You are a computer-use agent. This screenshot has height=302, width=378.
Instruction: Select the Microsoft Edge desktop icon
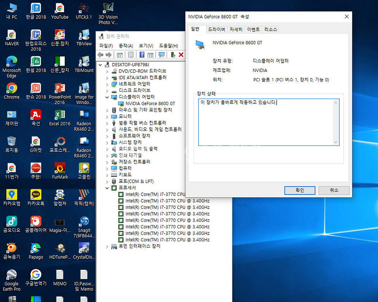click(12, 67)
